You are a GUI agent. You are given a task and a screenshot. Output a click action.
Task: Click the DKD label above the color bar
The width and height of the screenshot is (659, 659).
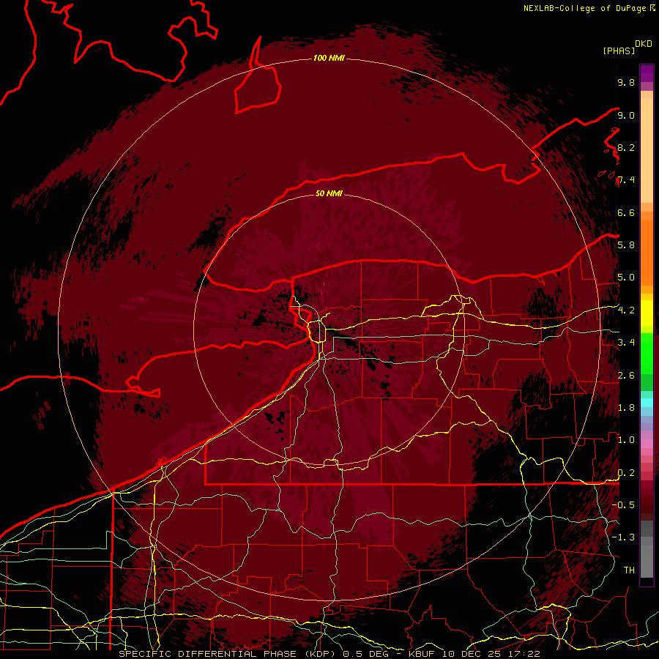(x=643, y=44)
